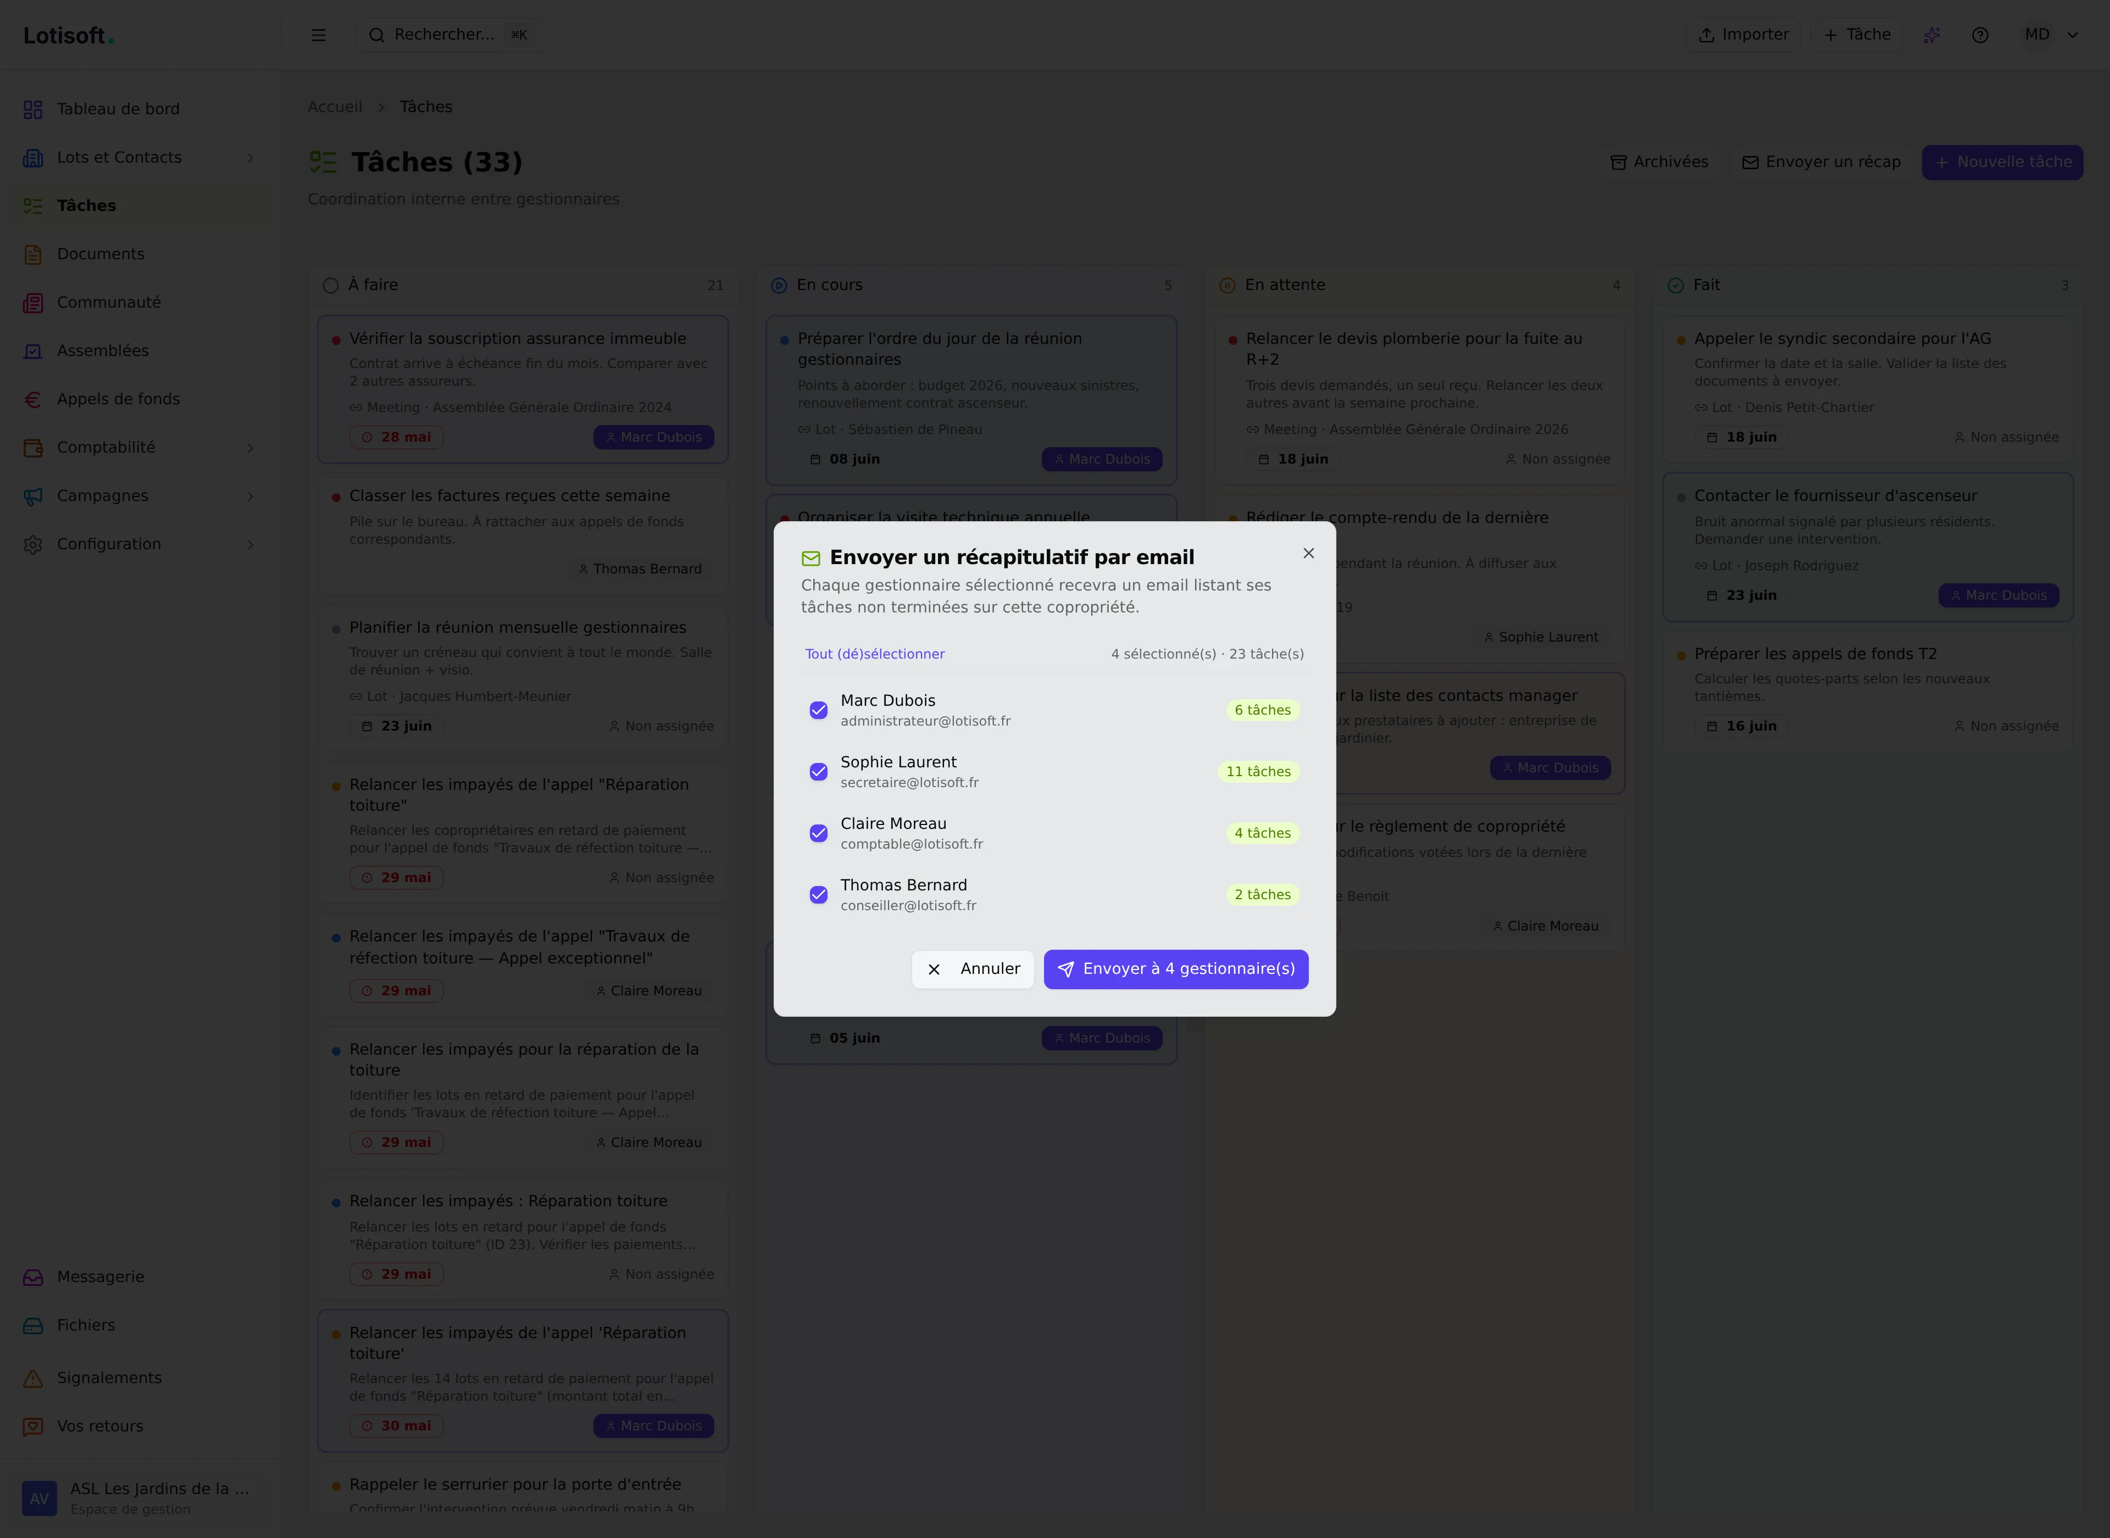This screenshot has height=1538, width=2110.
Task: Click Nouvelle tâche button
Action: 2002,162
